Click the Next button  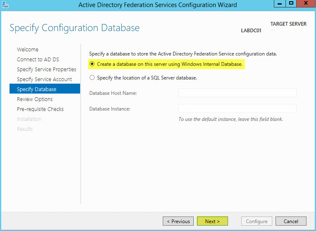212,221
